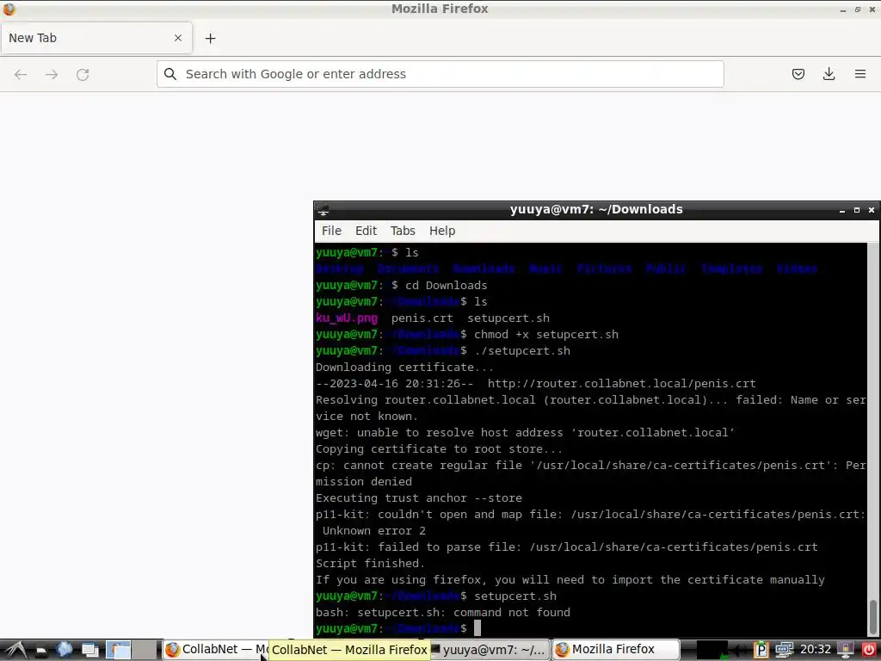Screen dimensions: 881x661
Task: Click the 20:32 clock
Action: 816,650
